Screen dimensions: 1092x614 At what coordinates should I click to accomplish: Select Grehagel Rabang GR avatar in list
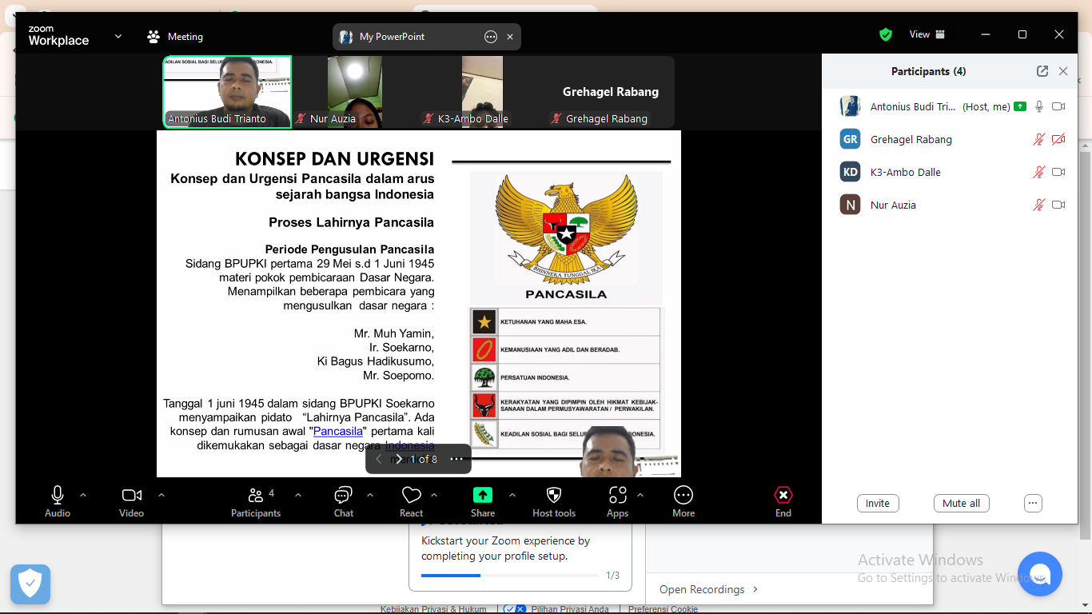(x=850, y=139)
